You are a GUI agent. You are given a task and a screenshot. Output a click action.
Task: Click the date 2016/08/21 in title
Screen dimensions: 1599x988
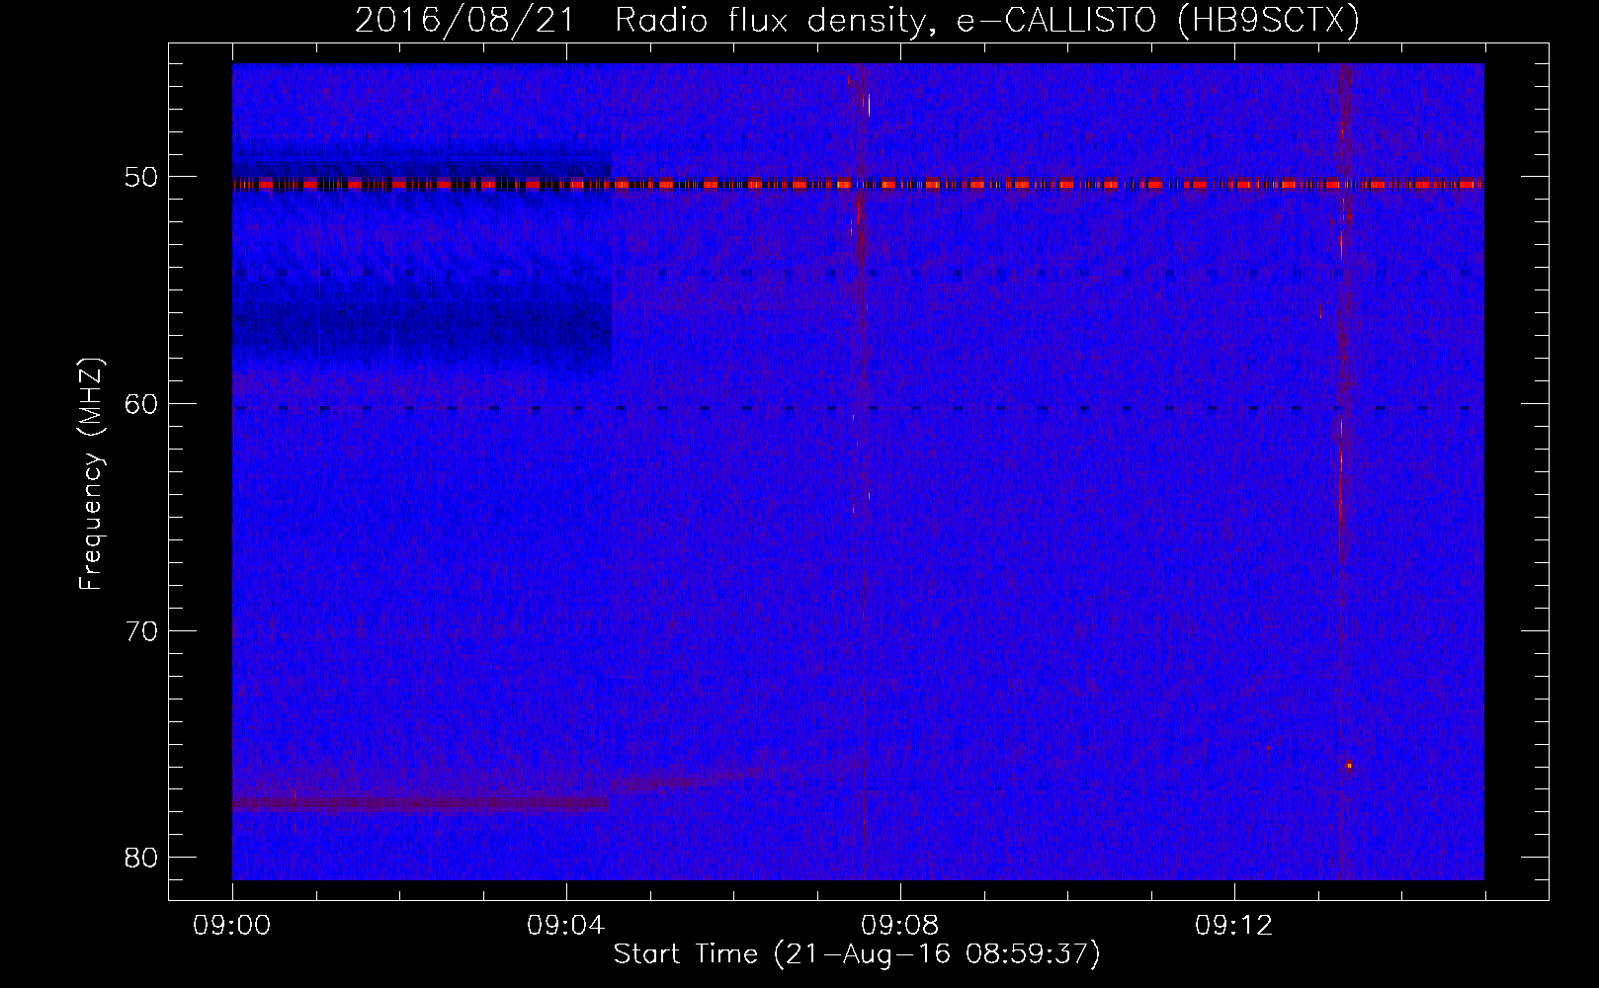pyautogui.click(x=463, y=21)
